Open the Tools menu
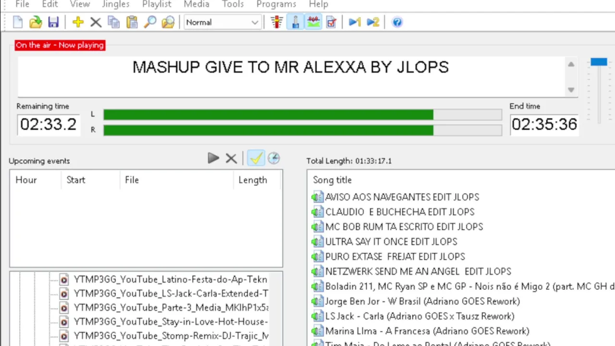 [x=233, y=4]
